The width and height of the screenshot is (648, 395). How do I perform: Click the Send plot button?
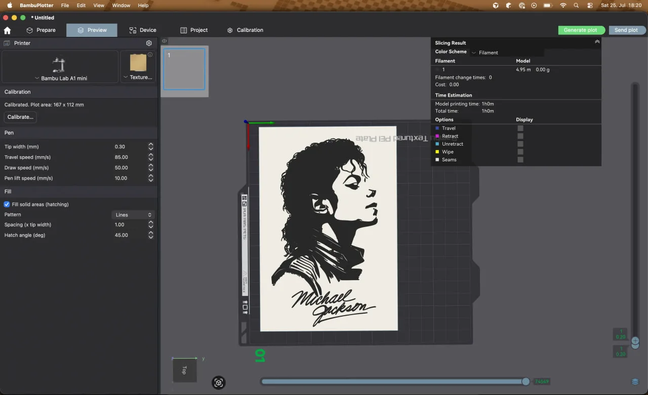pyautogui.click(x=626, y=30)
